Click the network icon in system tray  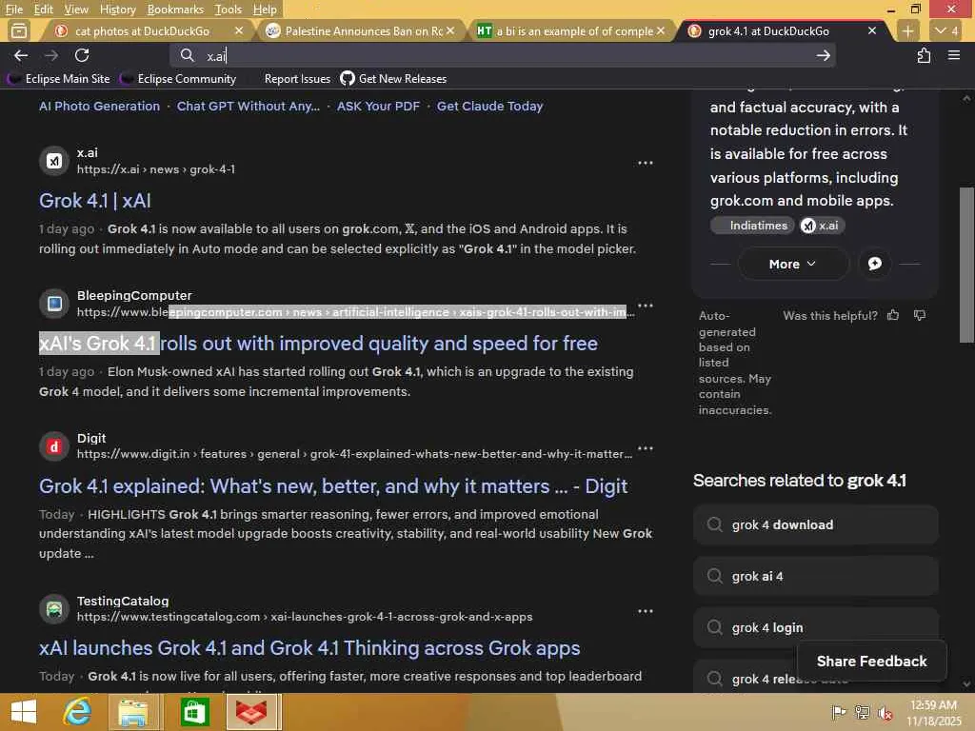(863, 712)
